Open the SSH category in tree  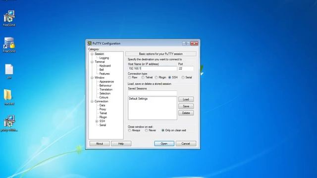pos(103,121)
